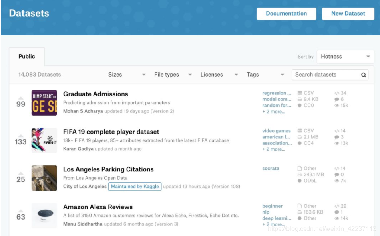Open Los Angeles Parking Citations thumbnail
This screenshot has width=380, height=236.
tap(44, 178)
